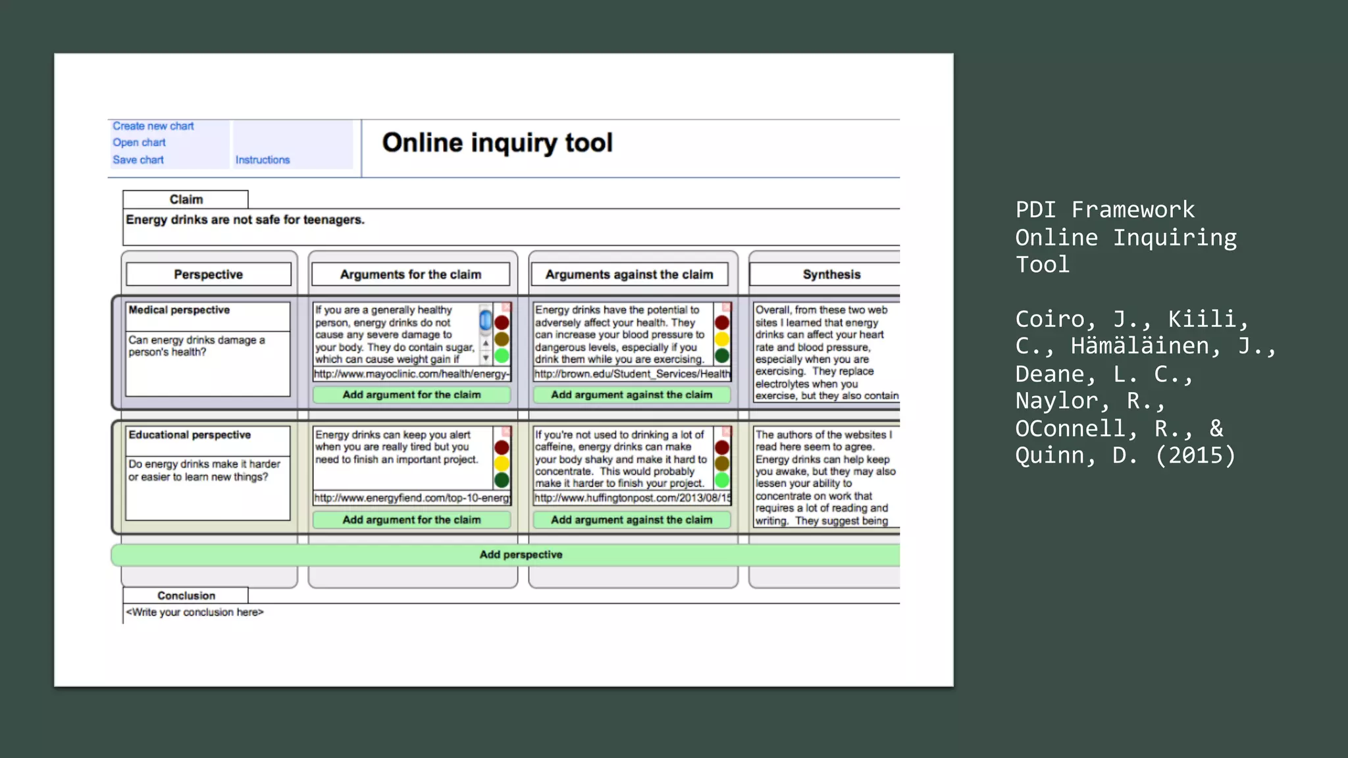Open Create new chart link
Image resolution: width=1348 pixels, height=758 pixels.
point(153,126)
